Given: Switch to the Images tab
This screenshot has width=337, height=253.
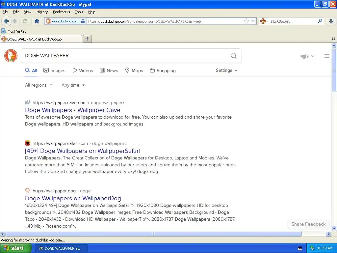Looking at the screenshot, I should [x=54, y=70].
